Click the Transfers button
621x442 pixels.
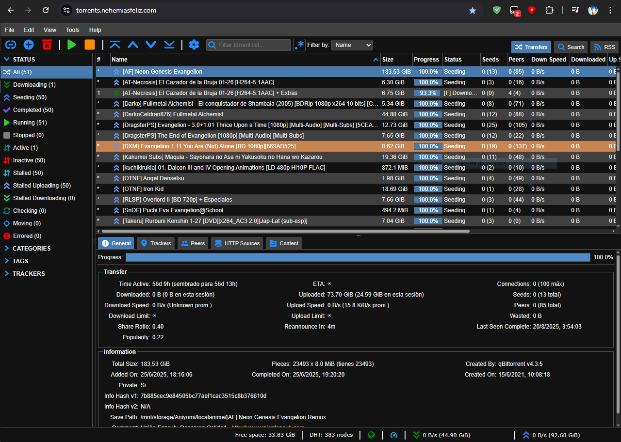(531, 47)
